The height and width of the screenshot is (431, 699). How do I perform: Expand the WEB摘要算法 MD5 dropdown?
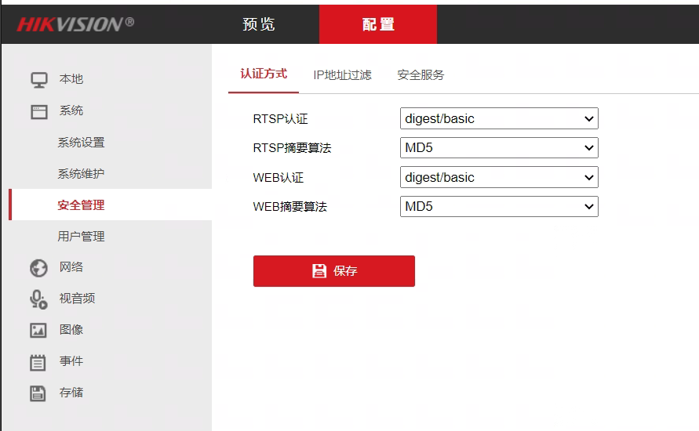coord(499,207)
